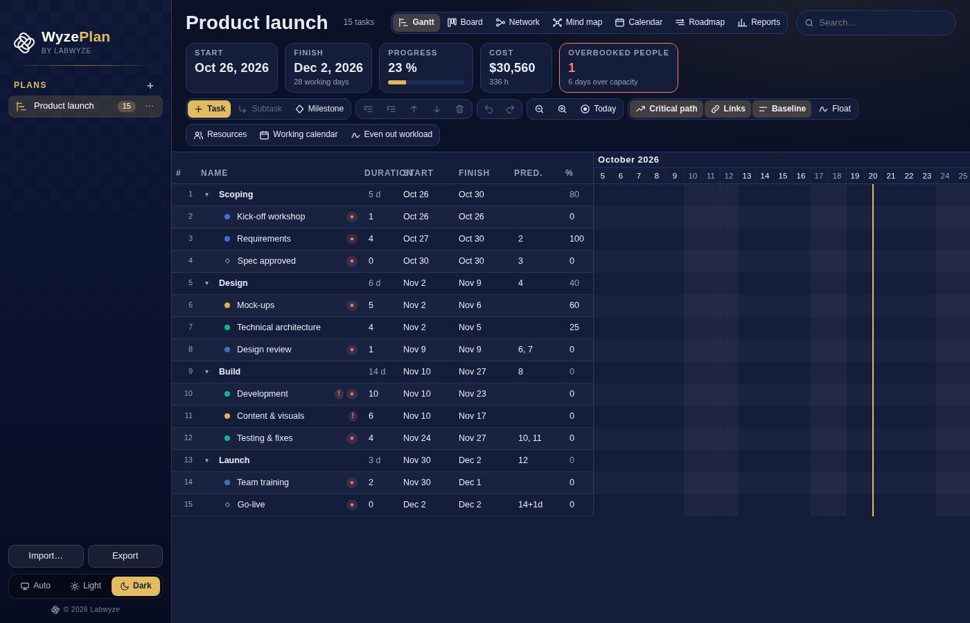Click the orange color dot on Mock-ups
Screen dimensions: 970x623
pyautogui.click(x=227, y=305)
